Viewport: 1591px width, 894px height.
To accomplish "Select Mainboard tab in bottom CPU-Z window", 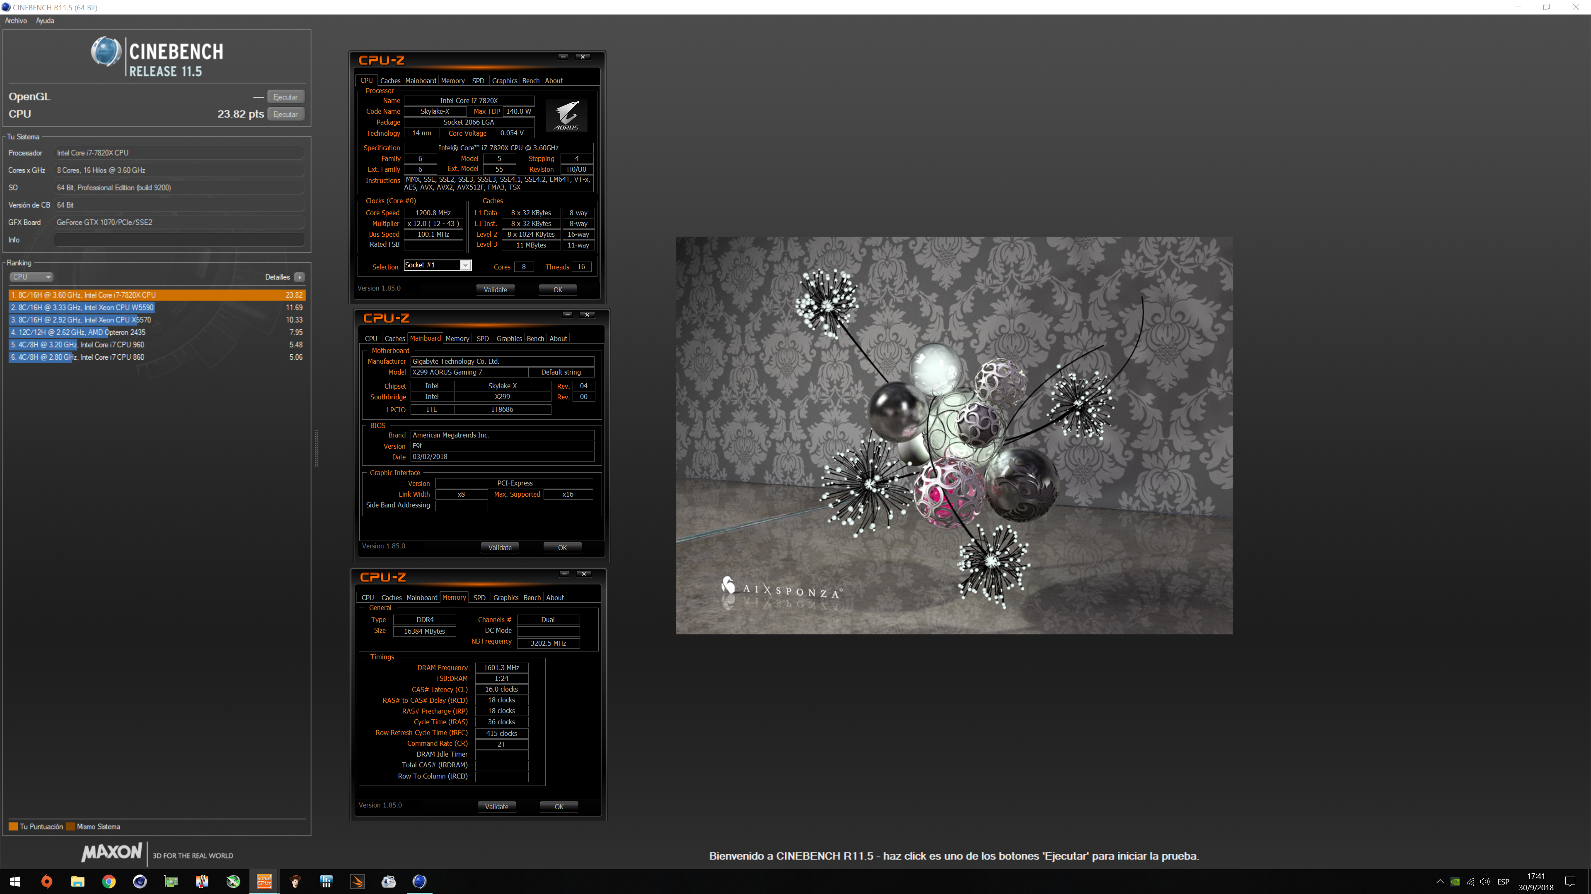I will pyautogui.click(x=422, y=598).
